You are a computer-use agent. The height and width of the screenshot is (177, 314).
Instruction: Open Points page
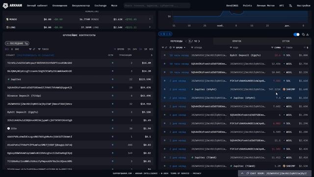pos(247,5)
